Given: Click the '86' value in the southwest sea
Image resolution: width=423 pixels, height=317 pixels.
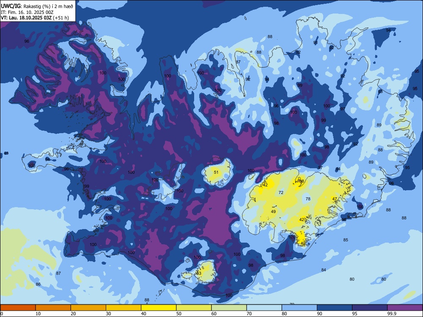Looking at the screenshot, I should click(x=38, y=284).
